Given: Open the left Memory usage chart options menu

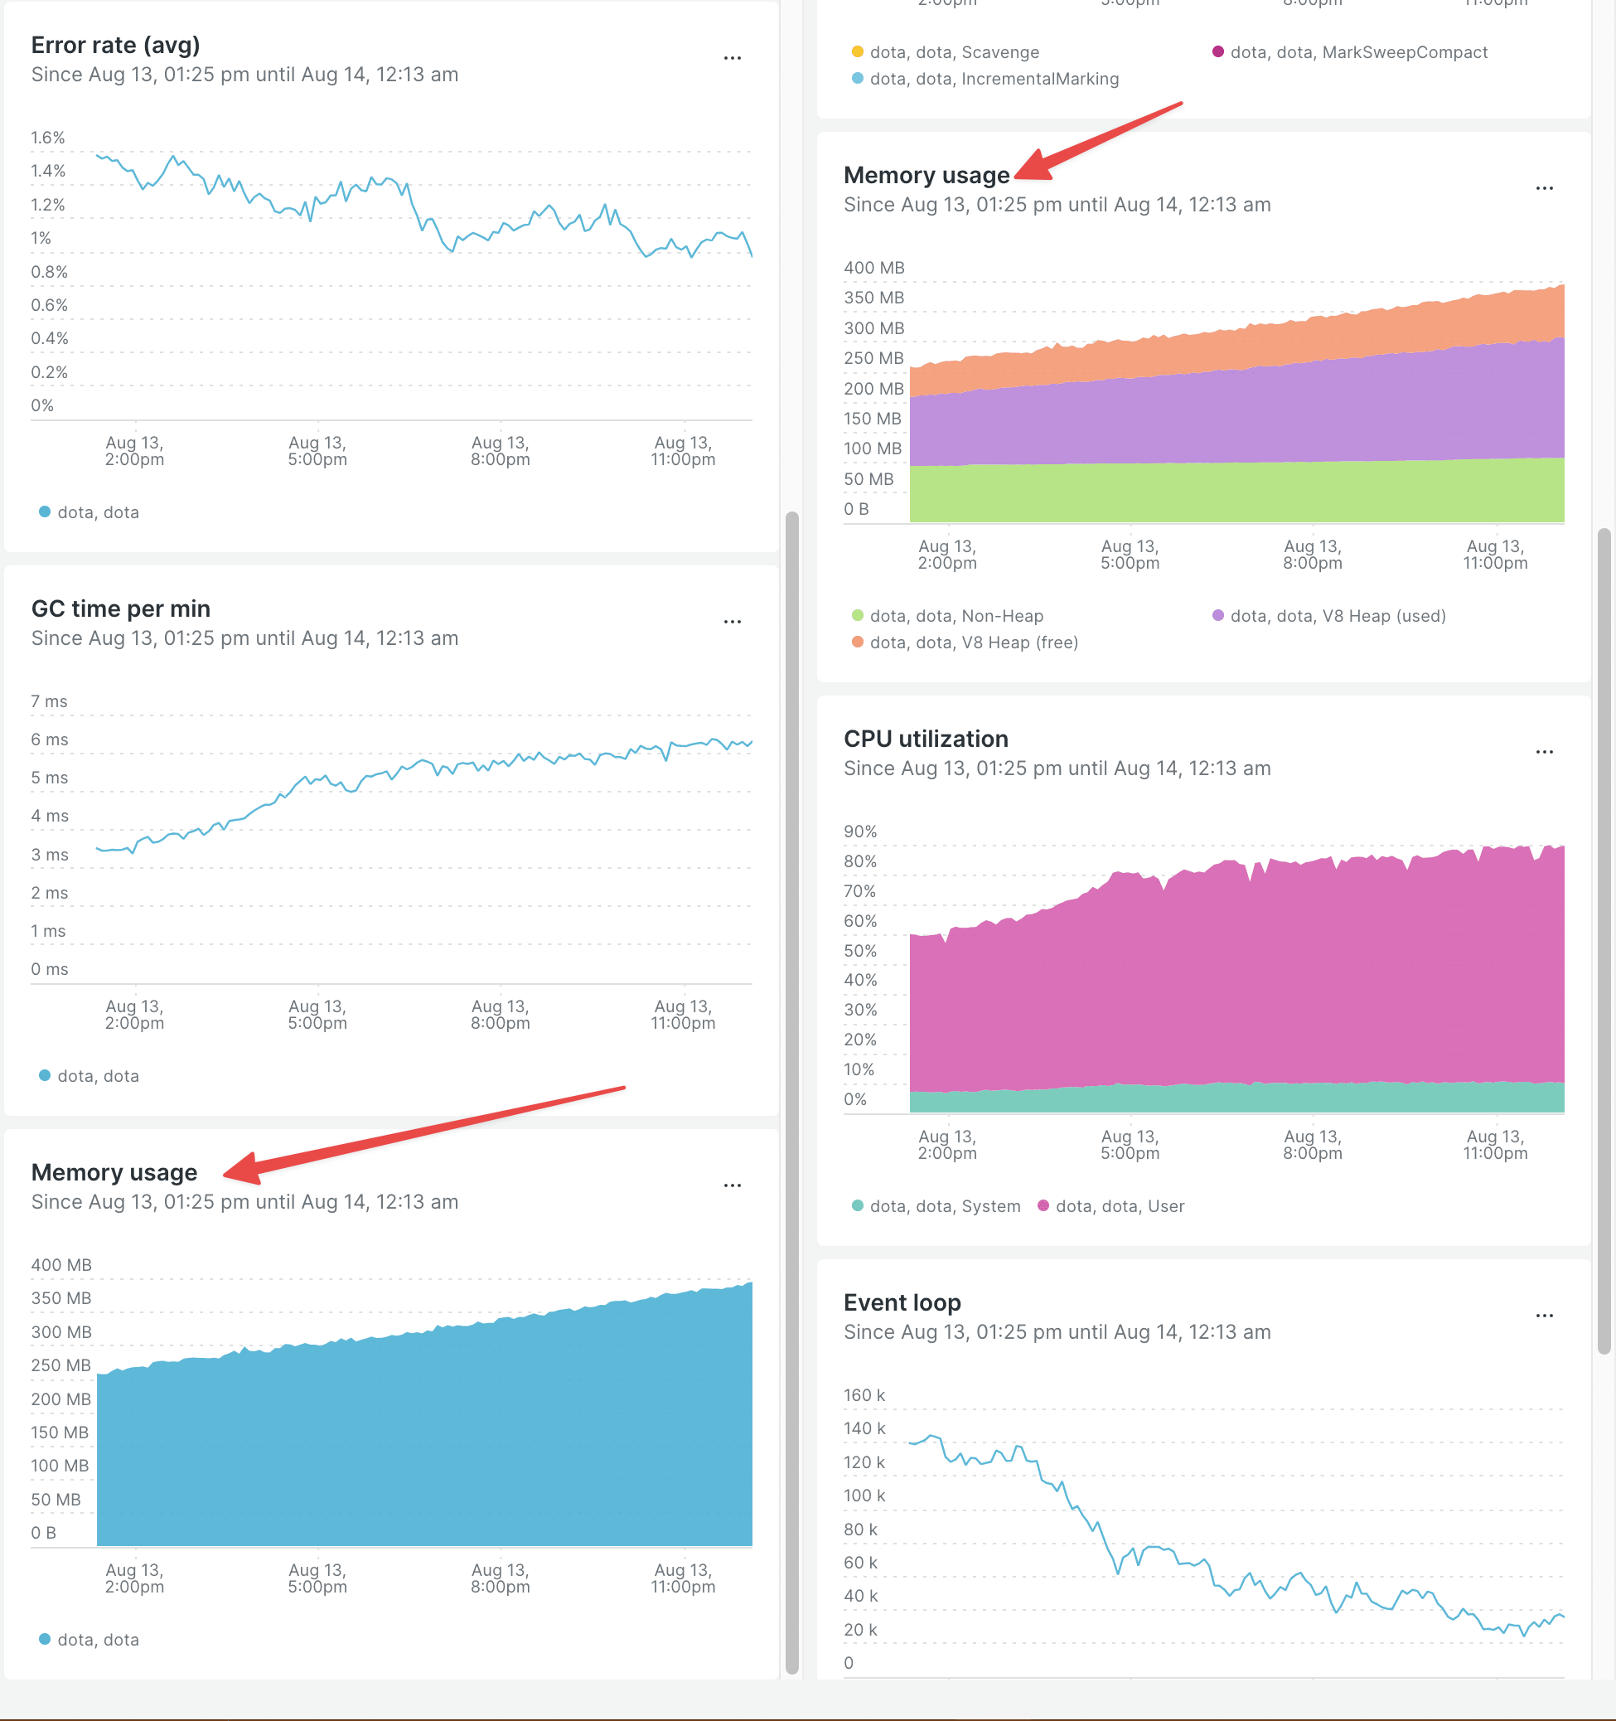Looking at the screenshot, I should (733, 1185).
